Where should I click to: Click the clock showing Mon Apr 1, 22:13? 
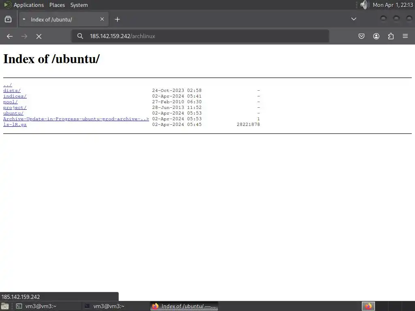coord(393,5)
